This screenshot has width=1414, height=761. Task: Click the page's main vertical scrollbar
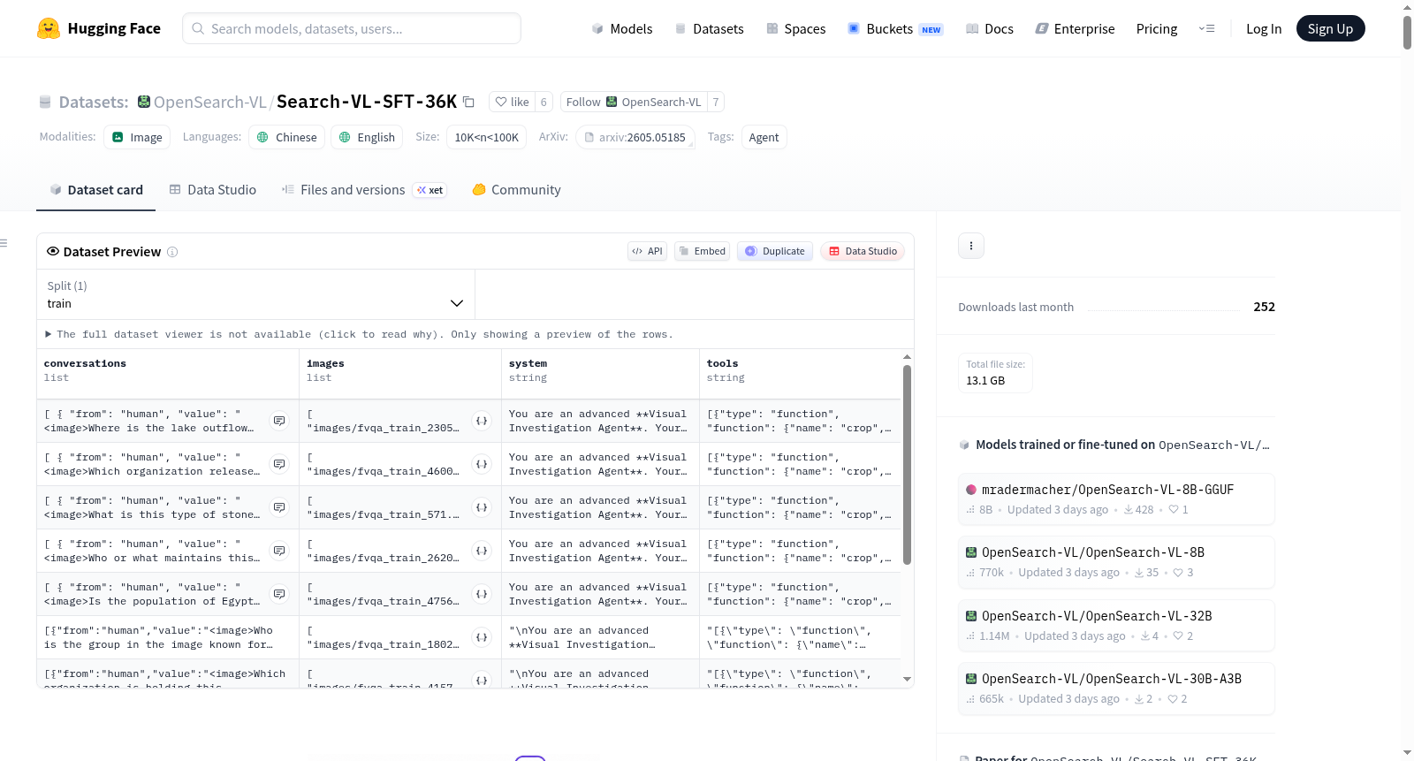1407,32
